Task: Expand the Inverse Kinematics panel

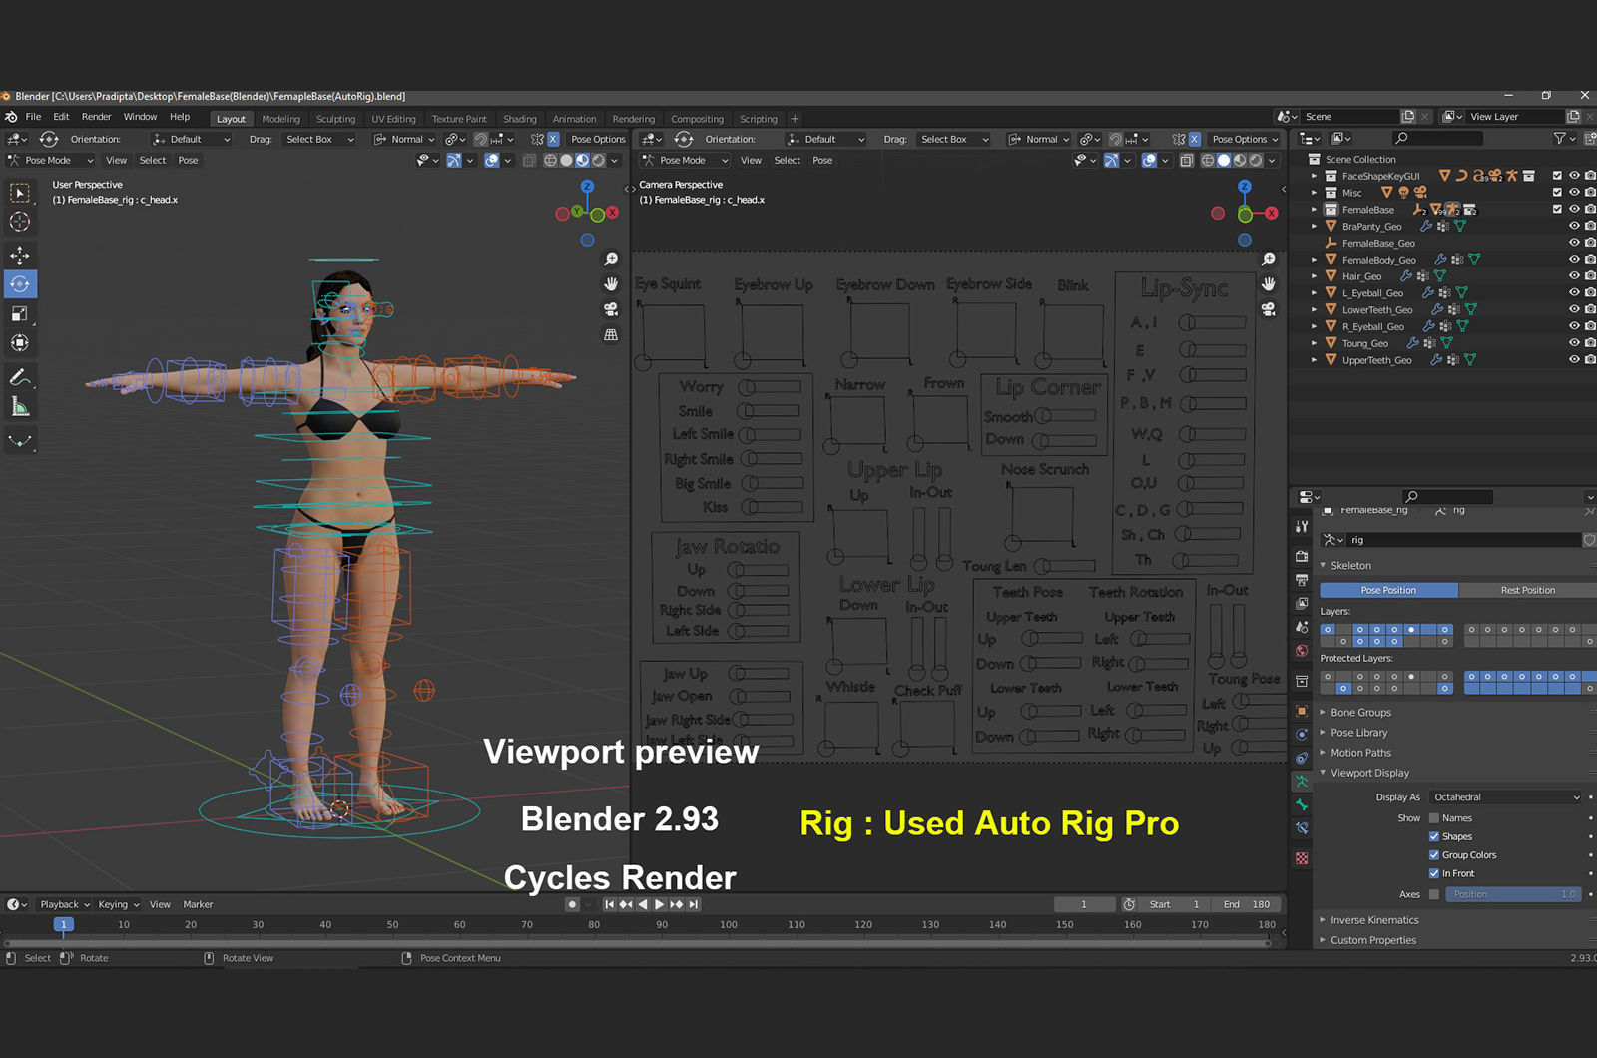Action: 1373,920
